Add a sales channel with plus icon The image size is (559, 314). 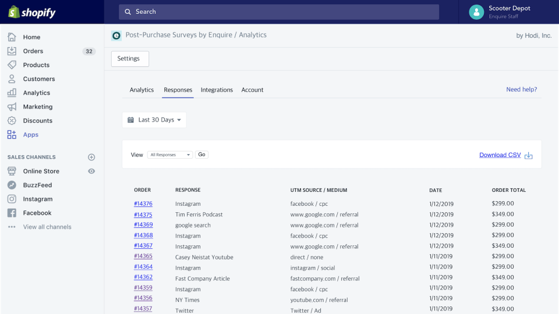coord(91,157)
